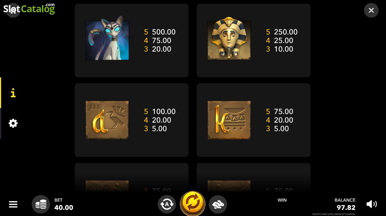Click the 40.00 bet amount
The width and height of the screenshot is (386, 216).
(x=64, y=207)
